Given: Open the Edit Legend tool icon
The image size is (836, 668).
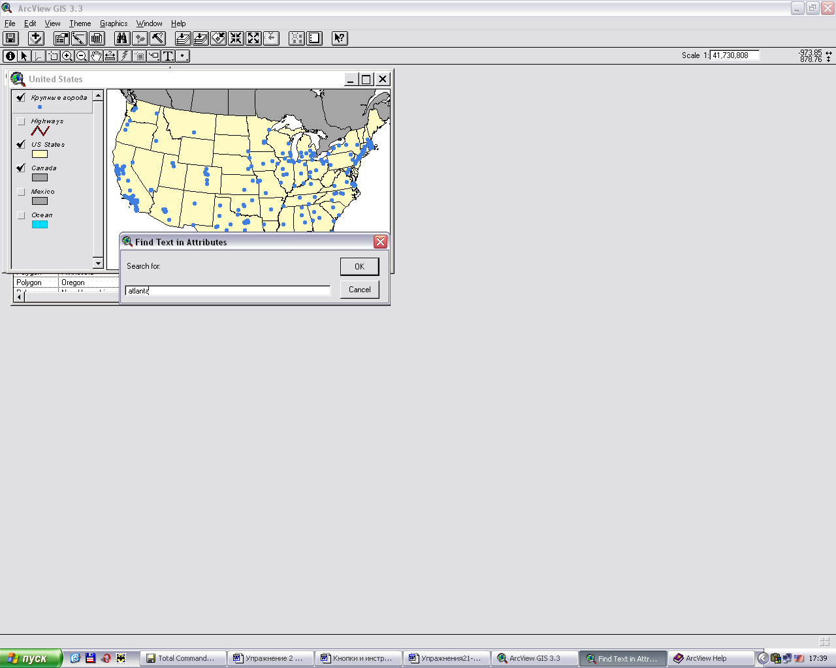Looking at the screenshot, I should [79, 38].
